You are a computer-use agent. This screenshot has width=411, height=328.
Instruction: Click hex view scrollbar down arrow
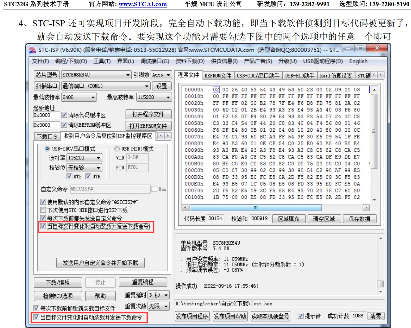374,200
